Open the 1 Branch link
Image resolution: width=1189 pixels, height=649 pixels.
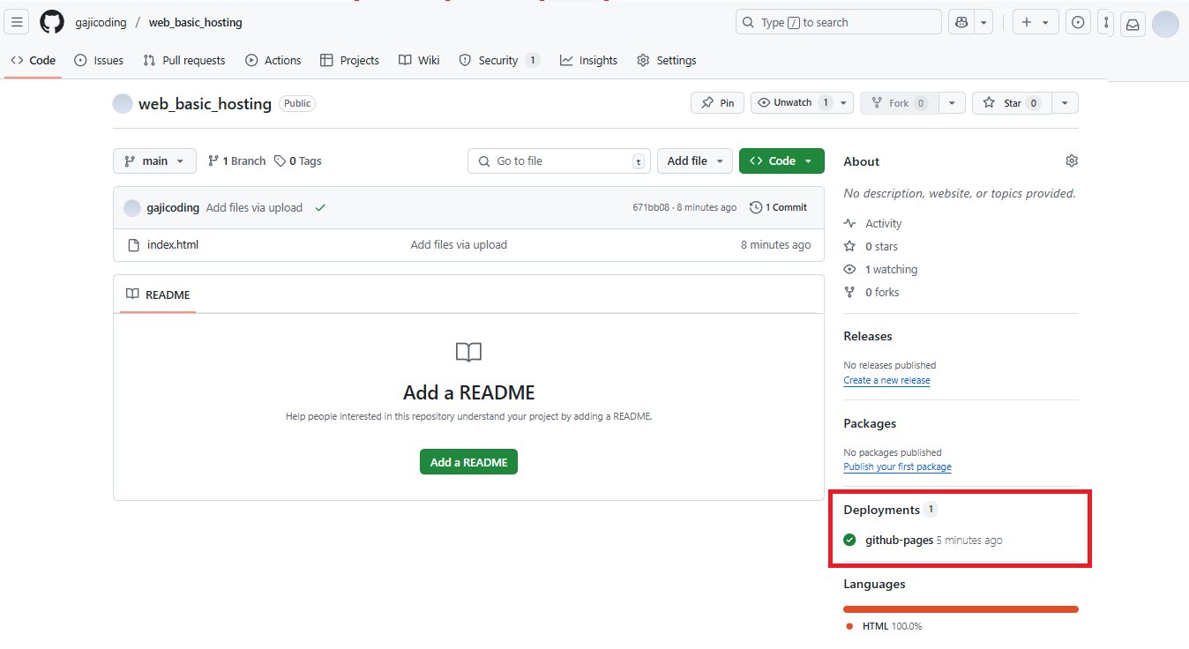point(236,160)
